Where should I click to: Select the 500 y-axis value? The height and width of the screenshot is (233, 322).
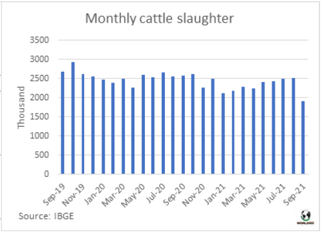(42, 155)
